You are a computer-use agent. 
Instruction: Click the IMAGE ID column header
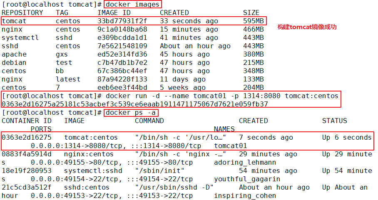point(114,12)
